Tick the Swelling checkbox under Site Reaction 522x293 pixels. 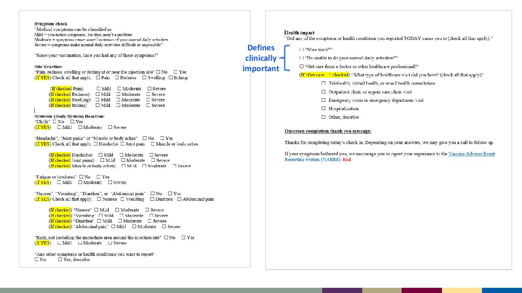tap(144, 78)
